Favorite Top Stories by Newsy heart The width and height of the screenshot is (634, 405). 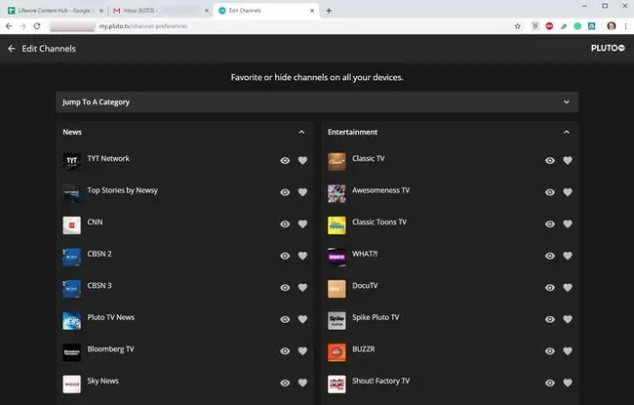click(x=302, y=192)
